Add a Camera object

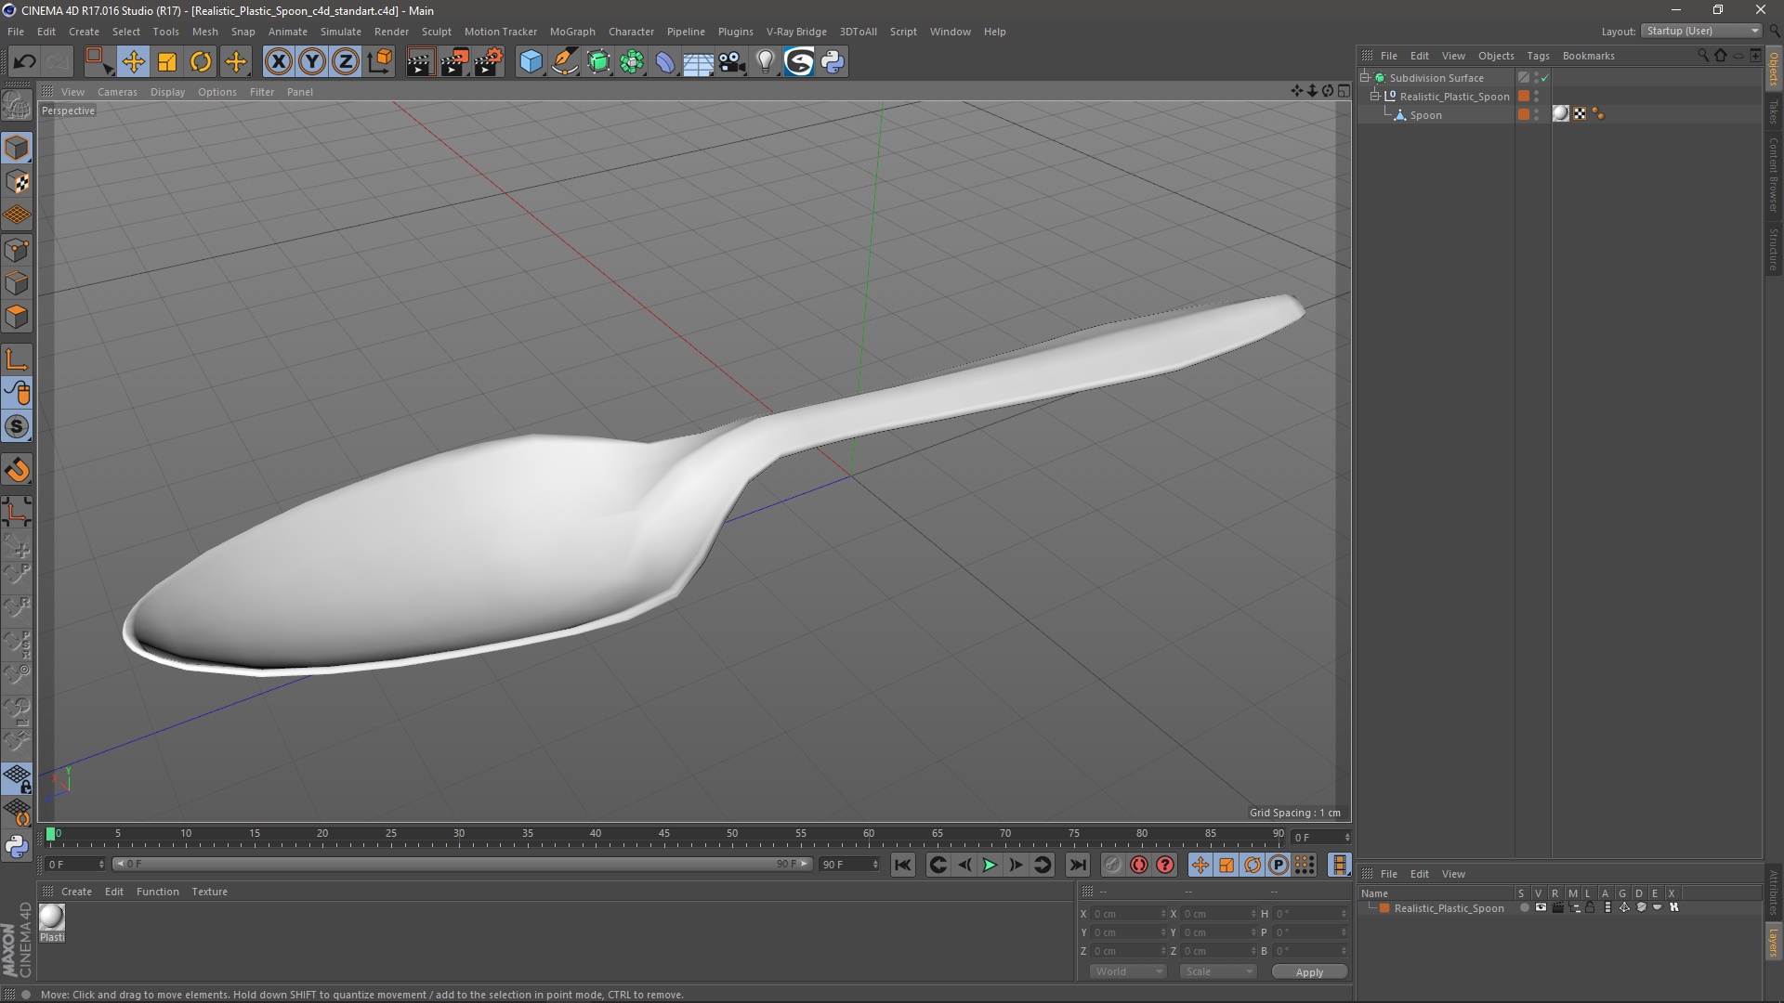tap(732, 62)
